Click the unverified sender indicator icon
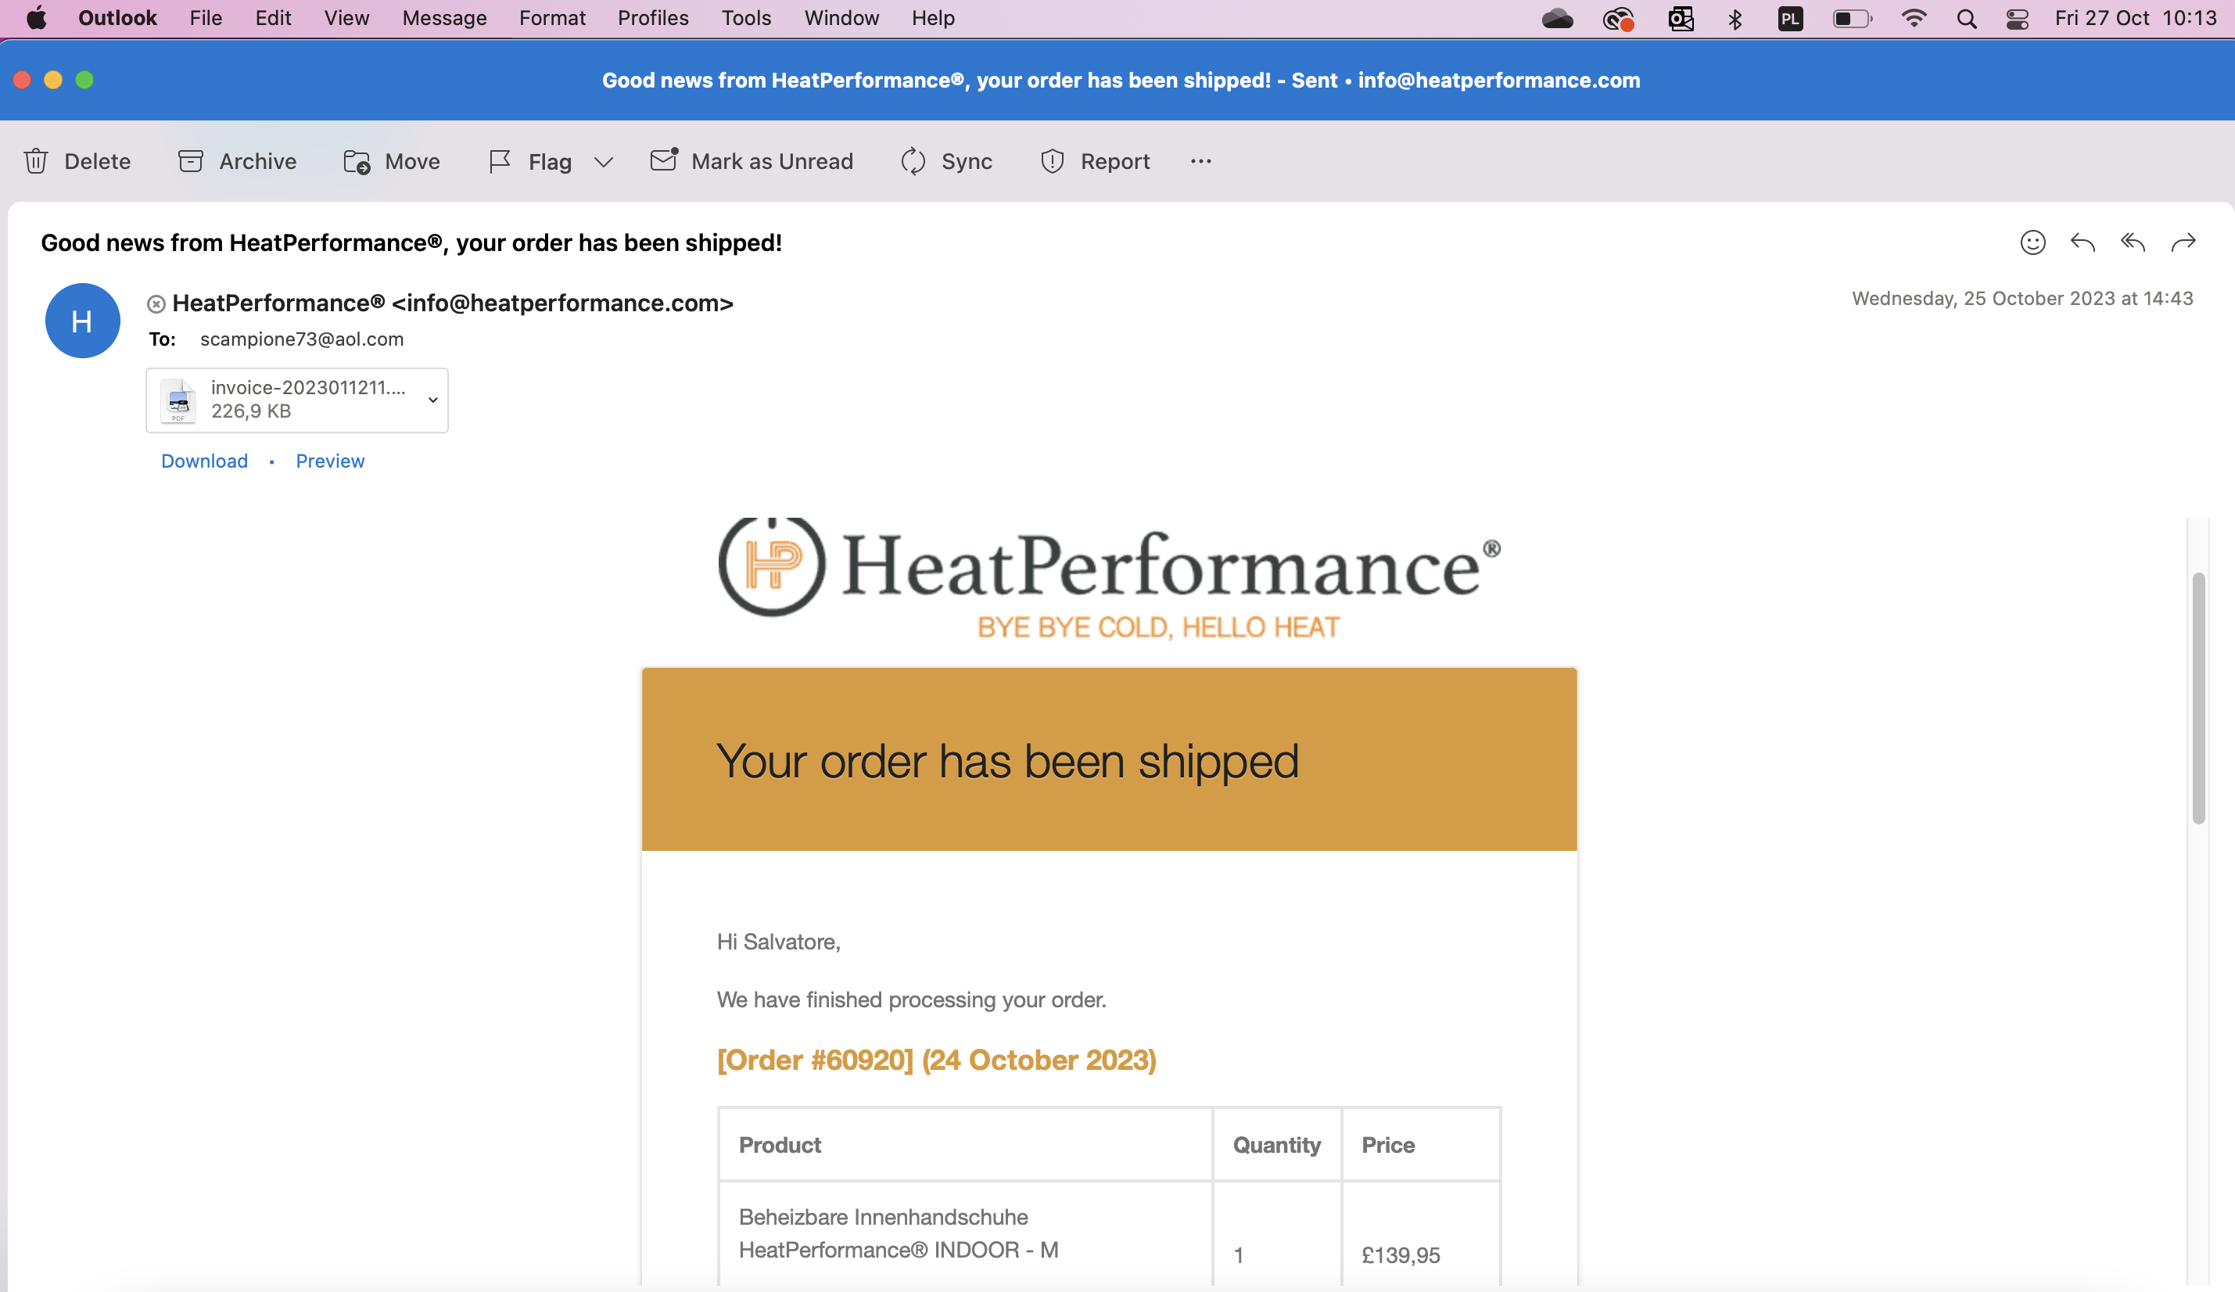2235x1292 pixels. point(156,304)
